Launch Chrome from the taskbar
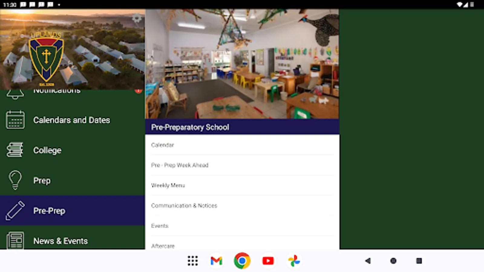Screen dimensions: 484x272 (242, 261)
